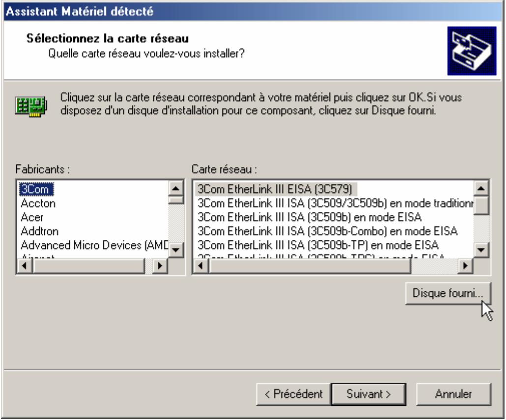This screenshot has width=506, height=420.
Task: Select EtherLink III ISA (3C509b) en mode EISA
Action: pos(309,217)
